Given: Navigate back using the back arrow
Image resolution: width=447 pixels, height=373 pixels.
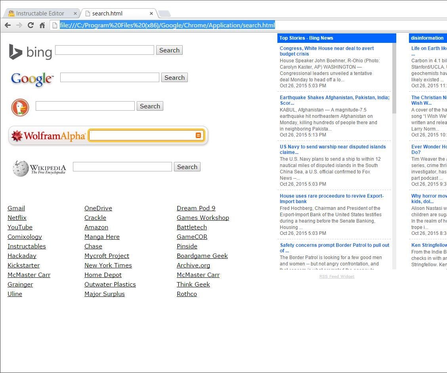Looking at the screenshot, I should point(8,25).
